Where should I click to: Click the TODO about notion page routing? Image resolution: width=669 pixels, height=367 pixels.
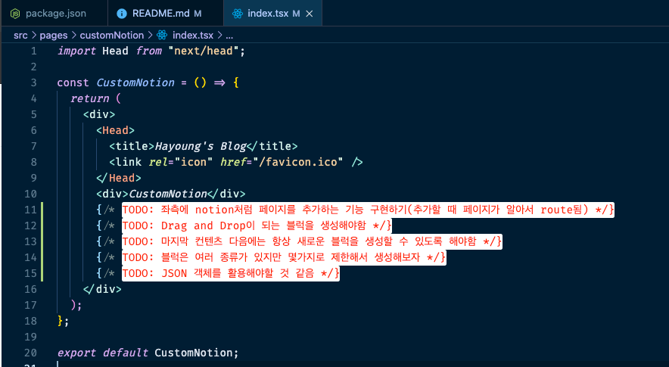tap(368, 210)
